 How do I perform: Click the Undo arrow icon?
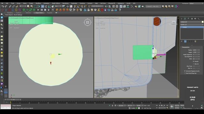click(3, 6)
